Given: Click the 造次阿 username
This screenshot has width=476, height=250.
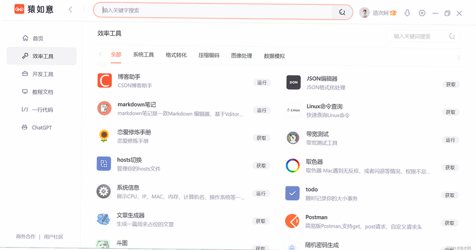Looking at the screenshot, I should (381, 12).
